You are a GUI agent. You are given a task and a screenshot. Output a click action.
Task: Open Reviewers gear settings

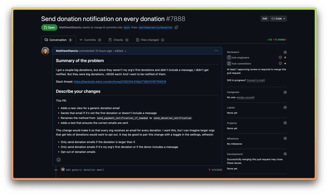coord(285,52)
